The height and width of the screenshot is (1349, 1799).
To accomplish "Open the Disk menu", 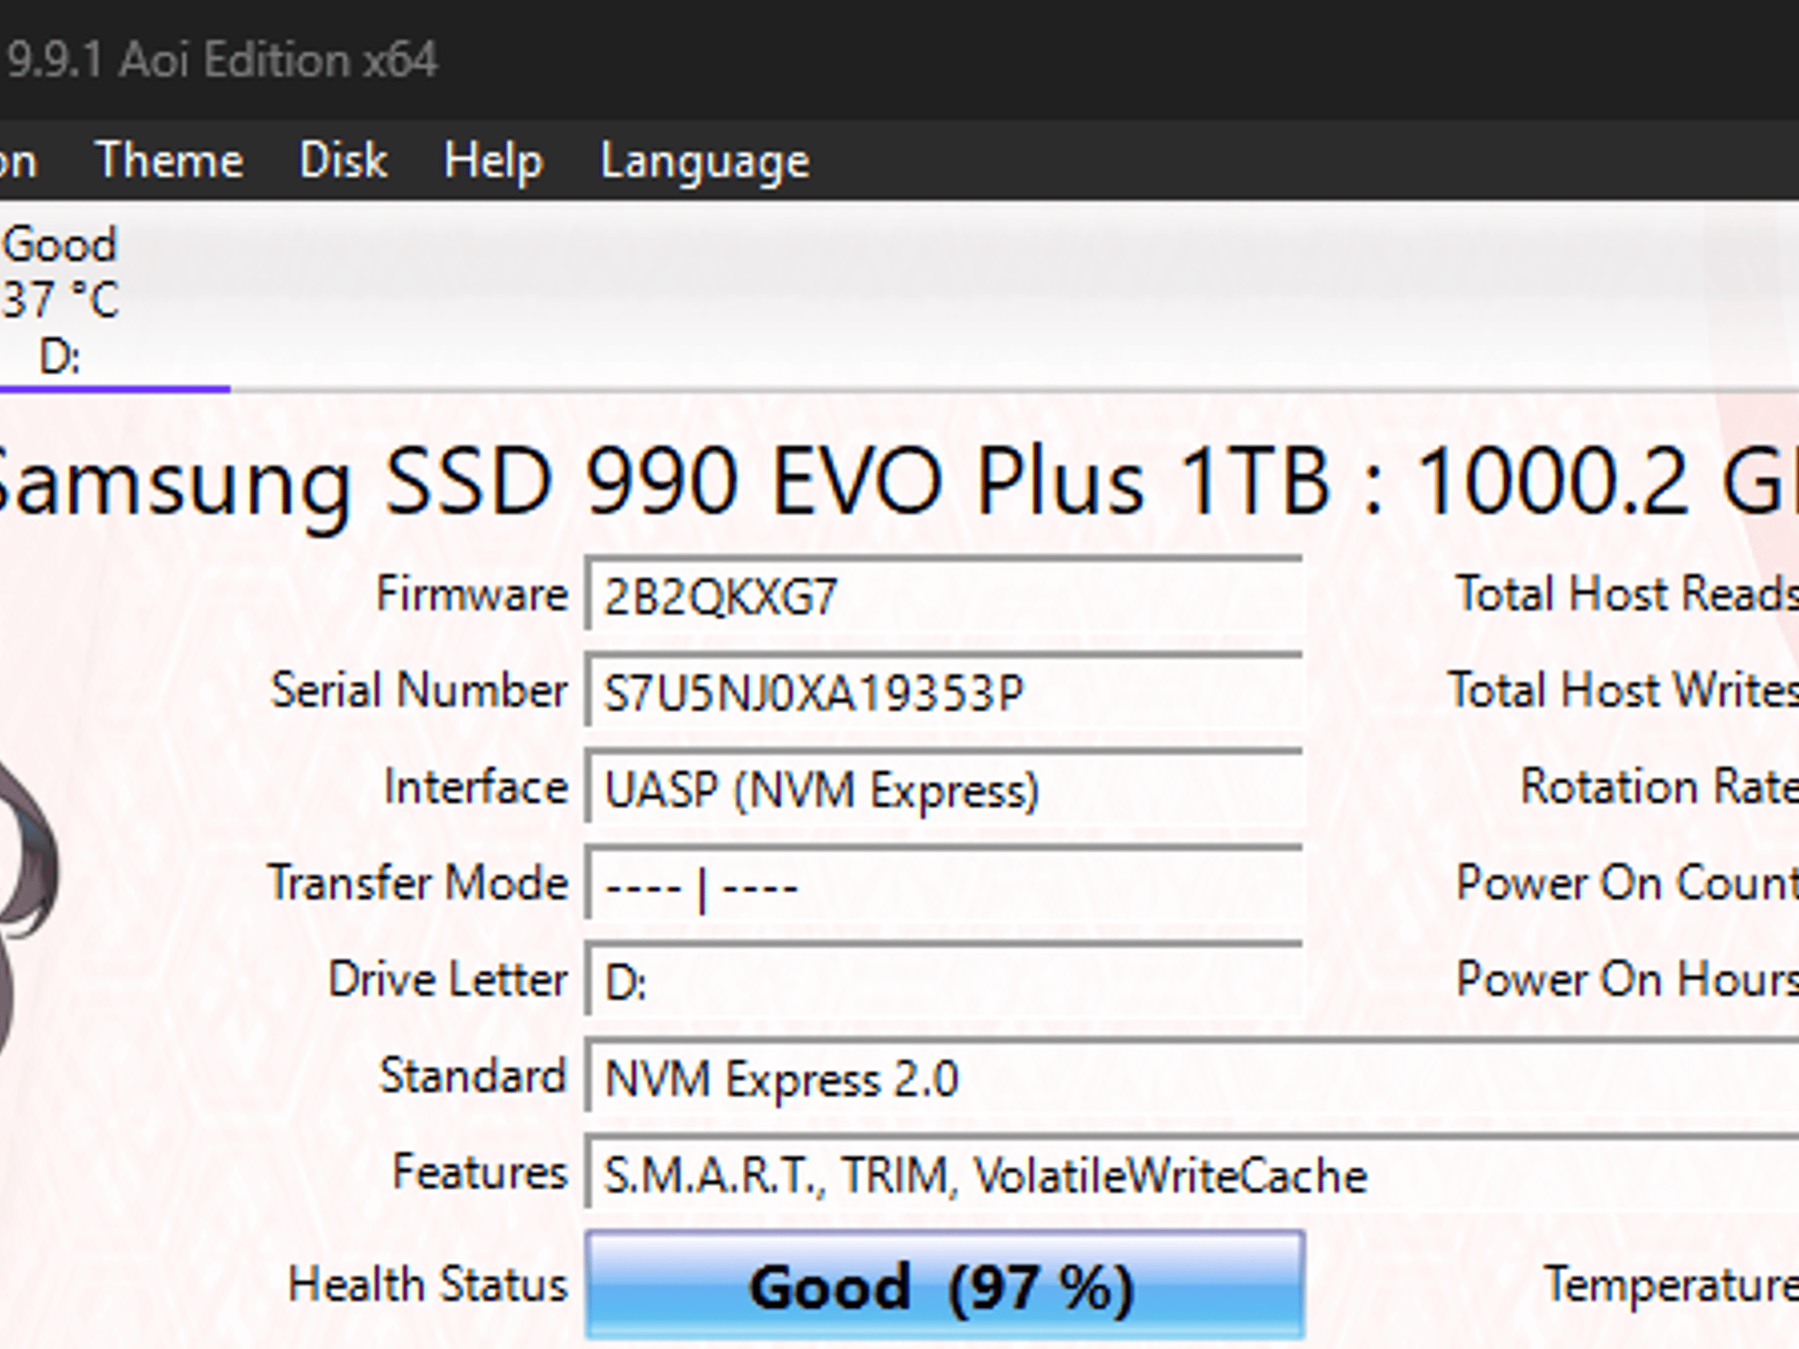I will 343,161.
